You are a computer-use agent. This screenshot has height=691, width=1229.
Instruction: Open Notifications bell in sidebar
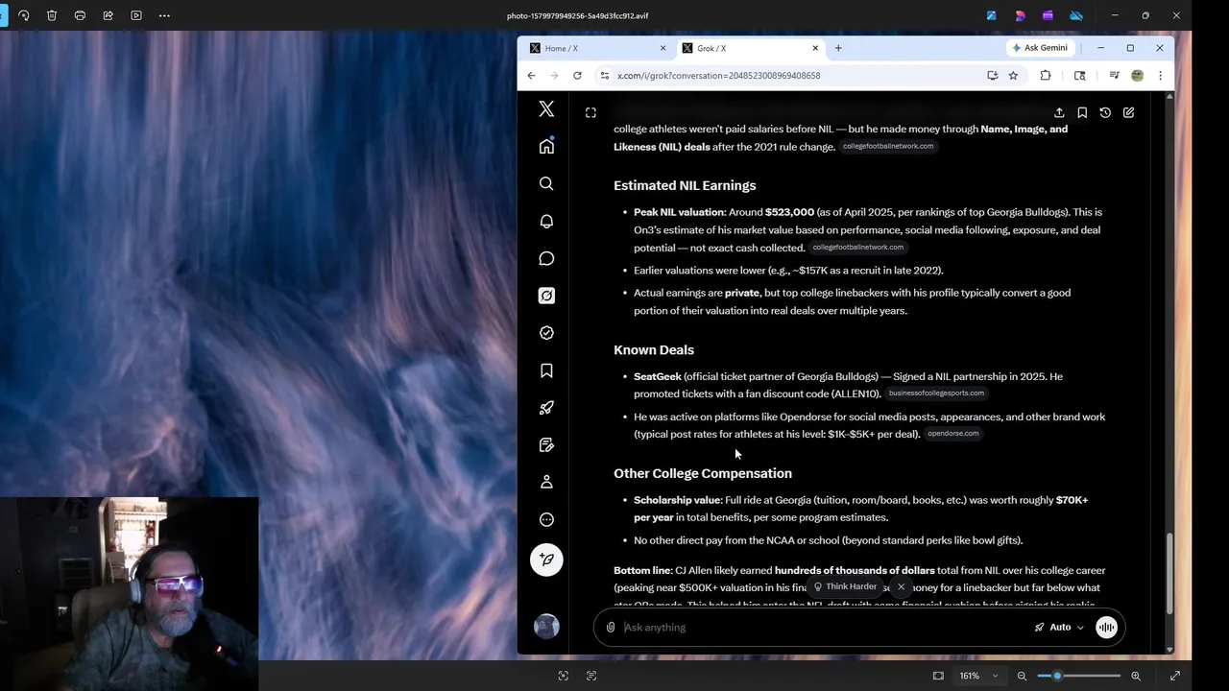coord(546,221)
